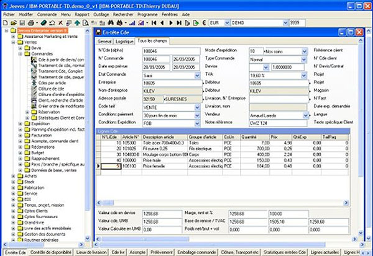Click 'Créer ordre de modification' tree icon
Image resolution: width=373 pixels, height=256 pixels.
34,105
